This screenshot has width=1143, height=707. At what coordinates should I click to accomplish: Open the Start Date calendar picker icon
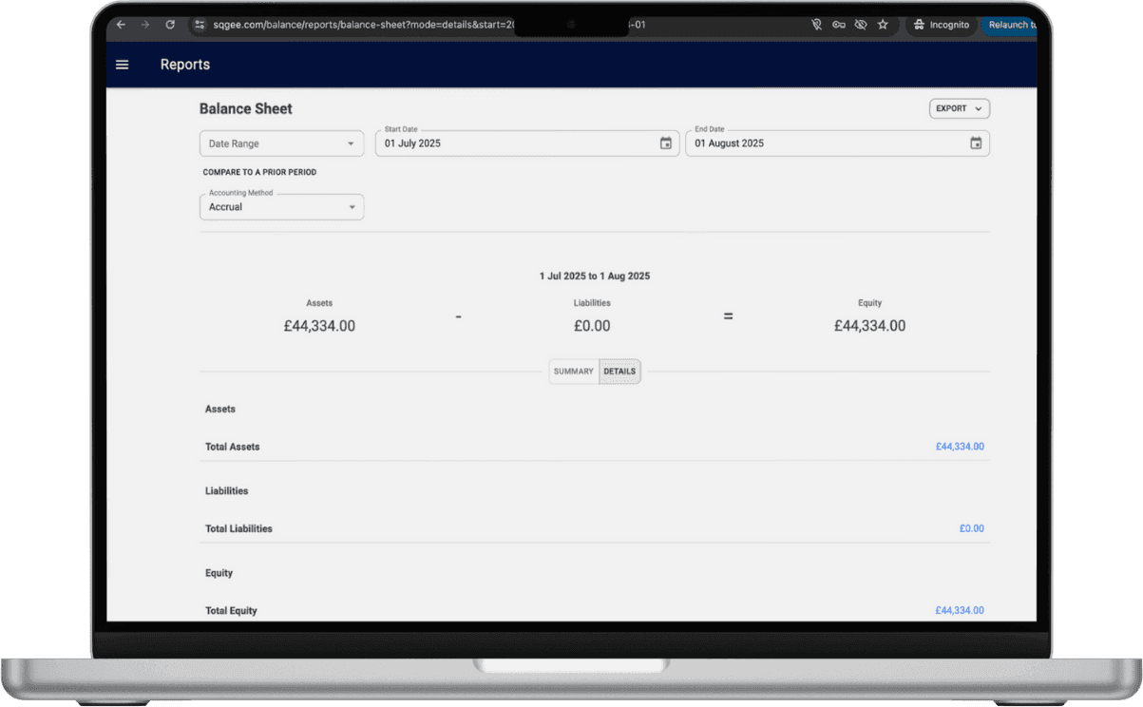[665, 143]
